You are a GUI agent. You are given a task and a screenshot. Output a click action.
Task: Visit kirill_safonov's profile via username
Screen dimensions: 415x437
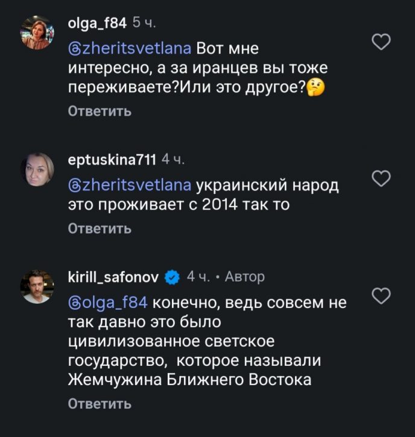click(x=114, y=277)
